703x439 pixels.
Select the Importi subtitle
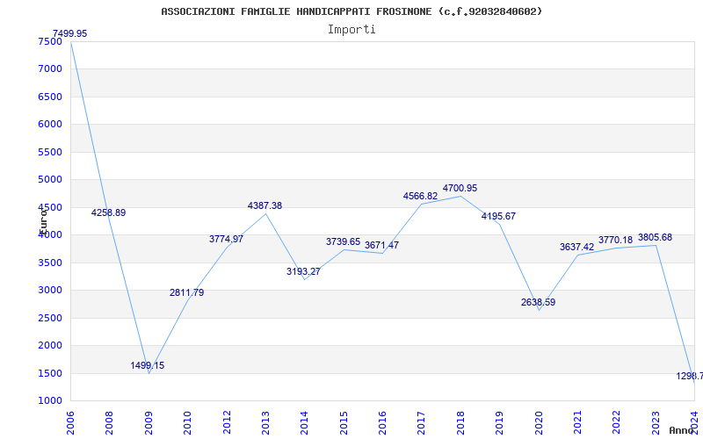click(351, 30)
